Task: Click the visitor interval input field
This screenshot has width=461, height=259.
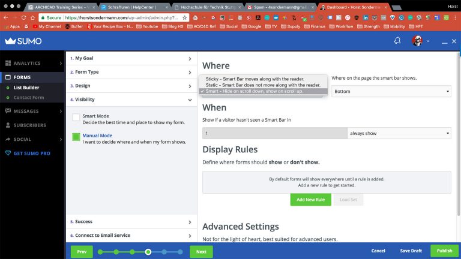Action: pyautogui.click(x=275, y=133)
